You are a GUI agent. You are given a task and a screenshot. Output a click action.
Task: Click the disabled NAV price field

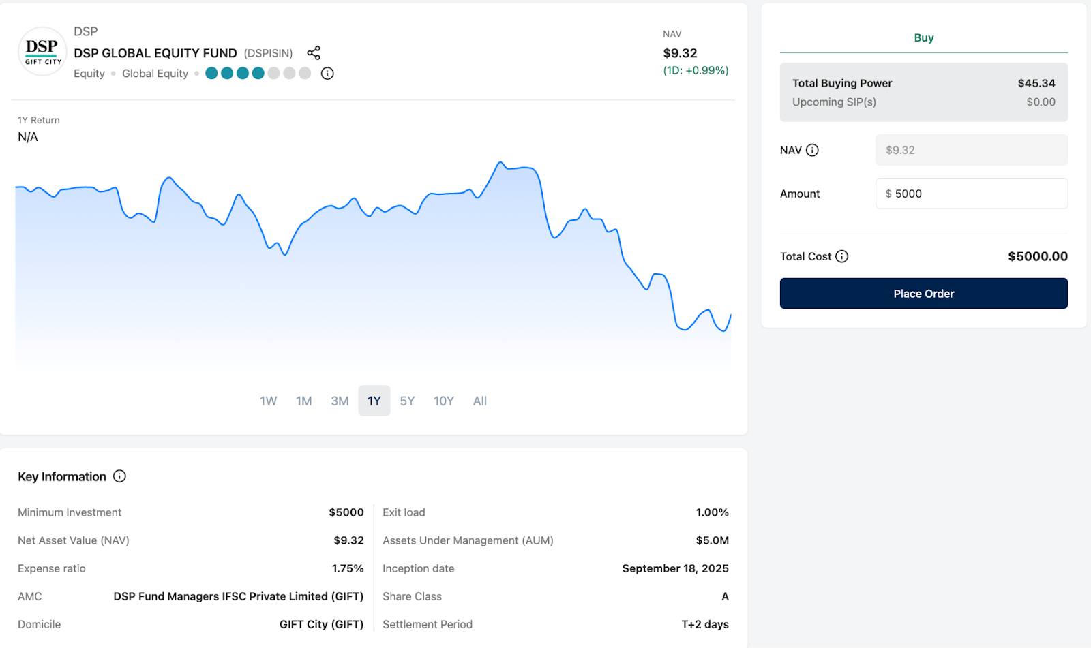971,150
